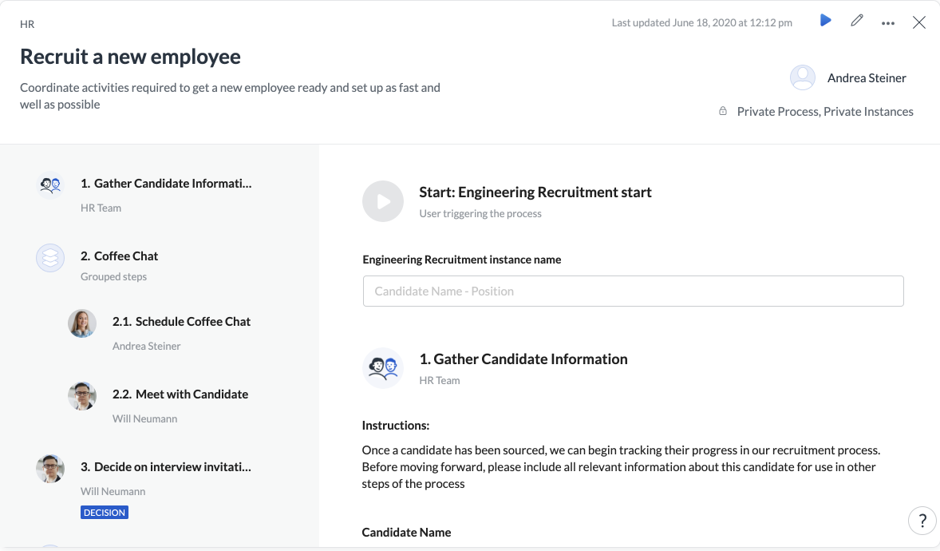This screenshot has height=551, width=940.
Task: Click Andrea Steiner's owner avatar in header
Action: click(802, 77)
